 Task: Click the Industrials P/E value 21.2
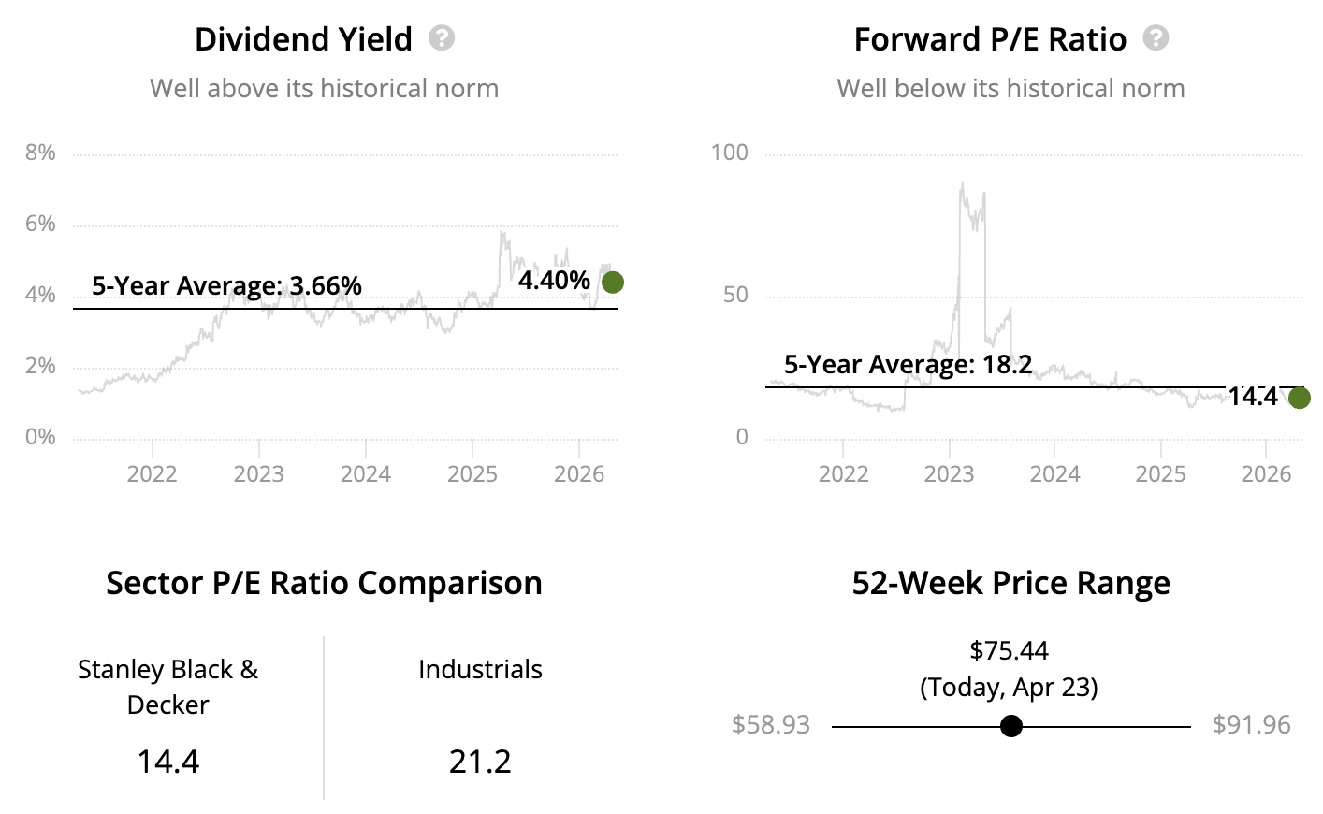(480, 762)
